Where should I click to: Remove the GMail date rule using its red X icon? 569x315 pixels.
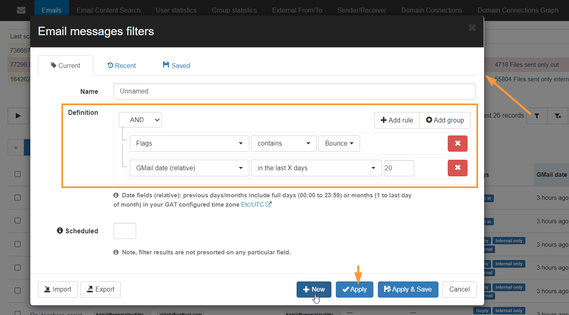pyautogui.click(x=457, y=168)
